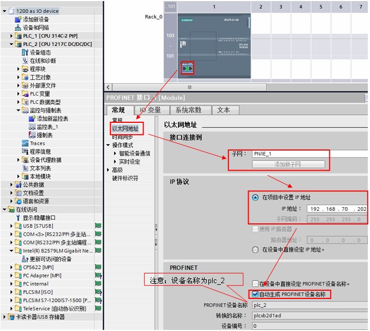This screenshot has width=370, height=331.
Task: Click the 添加新子网 button
Action: [x=288, y=164]
